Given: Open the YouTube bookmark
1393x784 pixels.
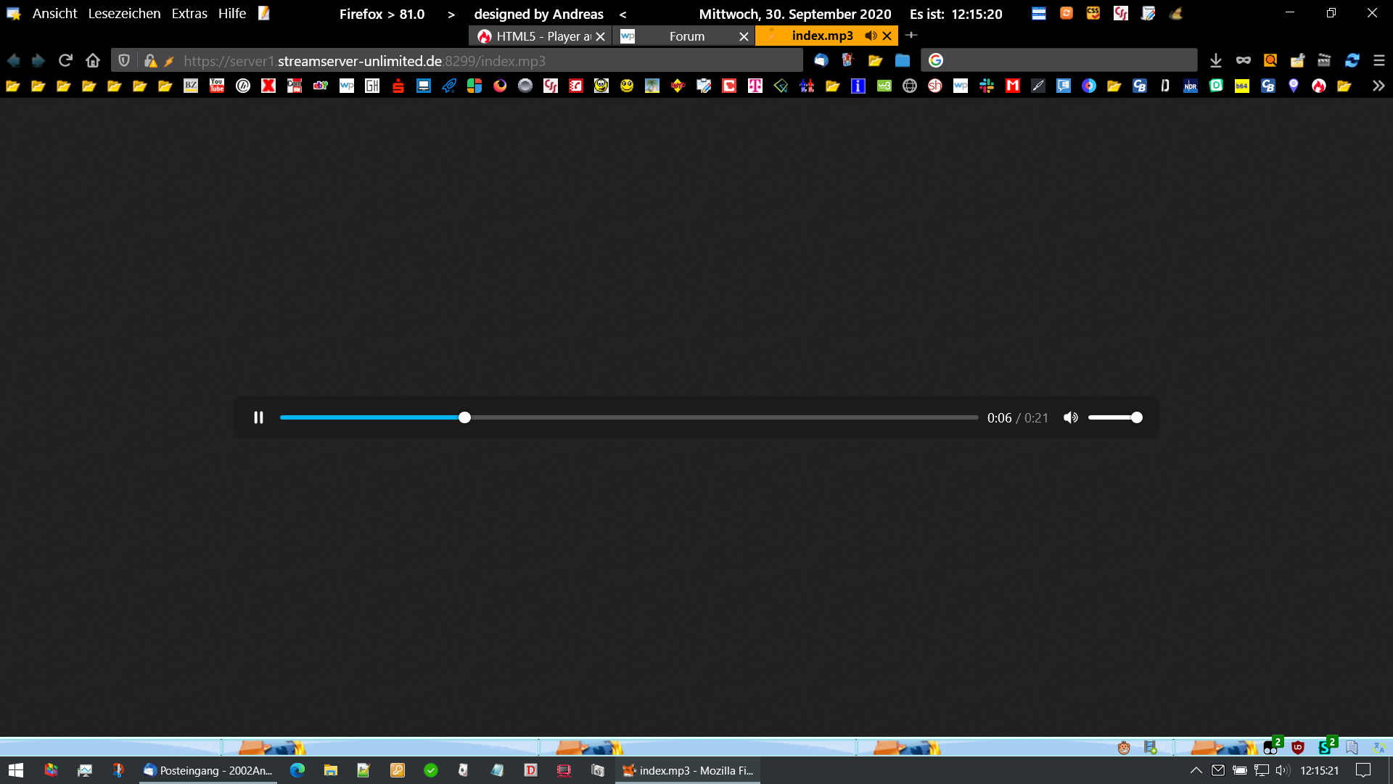Looking at the screenshot, I should 217,86.
